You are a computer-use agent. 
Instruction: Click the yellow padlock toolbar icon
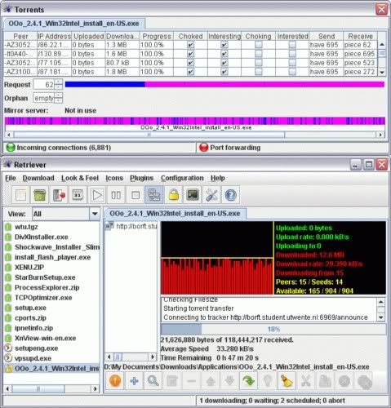174,195
